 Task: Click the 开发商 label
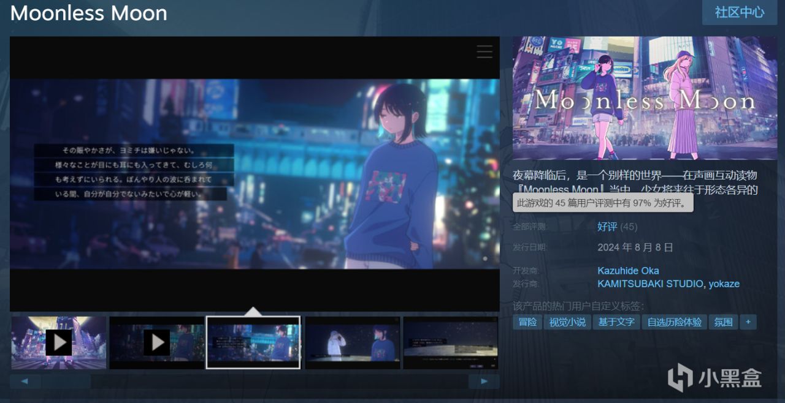pyautogui.click(x=526, y=271)
